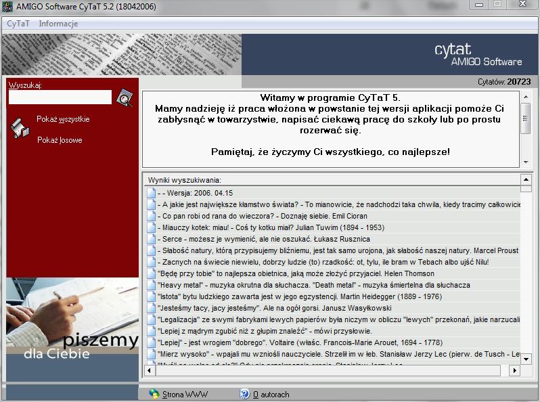This screenshot has width=540, height=402.
Task: Show all quotes with Pokaż wszystkie
Action: point(63,119)
